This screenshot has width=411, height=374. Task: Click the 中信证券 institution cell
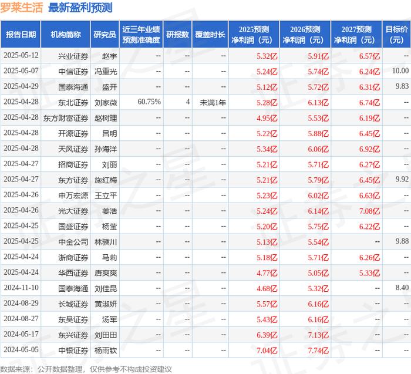click(73, 72)
